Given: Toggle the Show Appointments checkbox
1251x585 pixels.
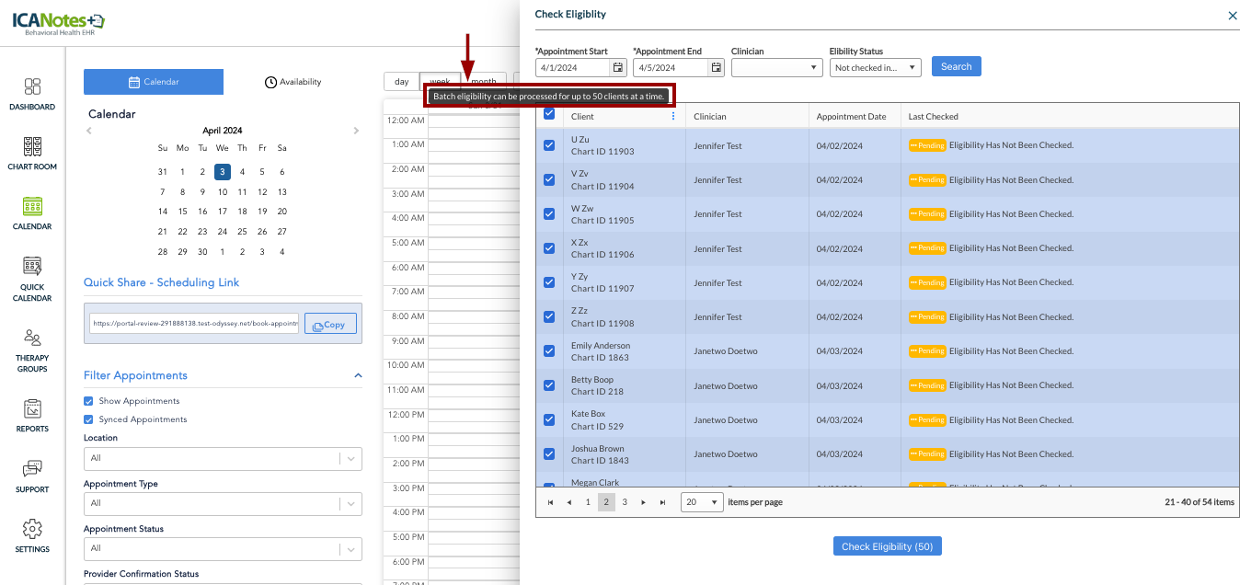Looking at the screenshot, I should 89,401.
